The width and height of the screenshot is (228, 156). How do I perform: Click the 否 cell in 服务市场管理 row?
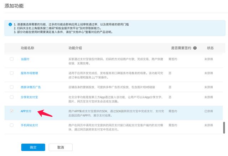coord(170,73)
